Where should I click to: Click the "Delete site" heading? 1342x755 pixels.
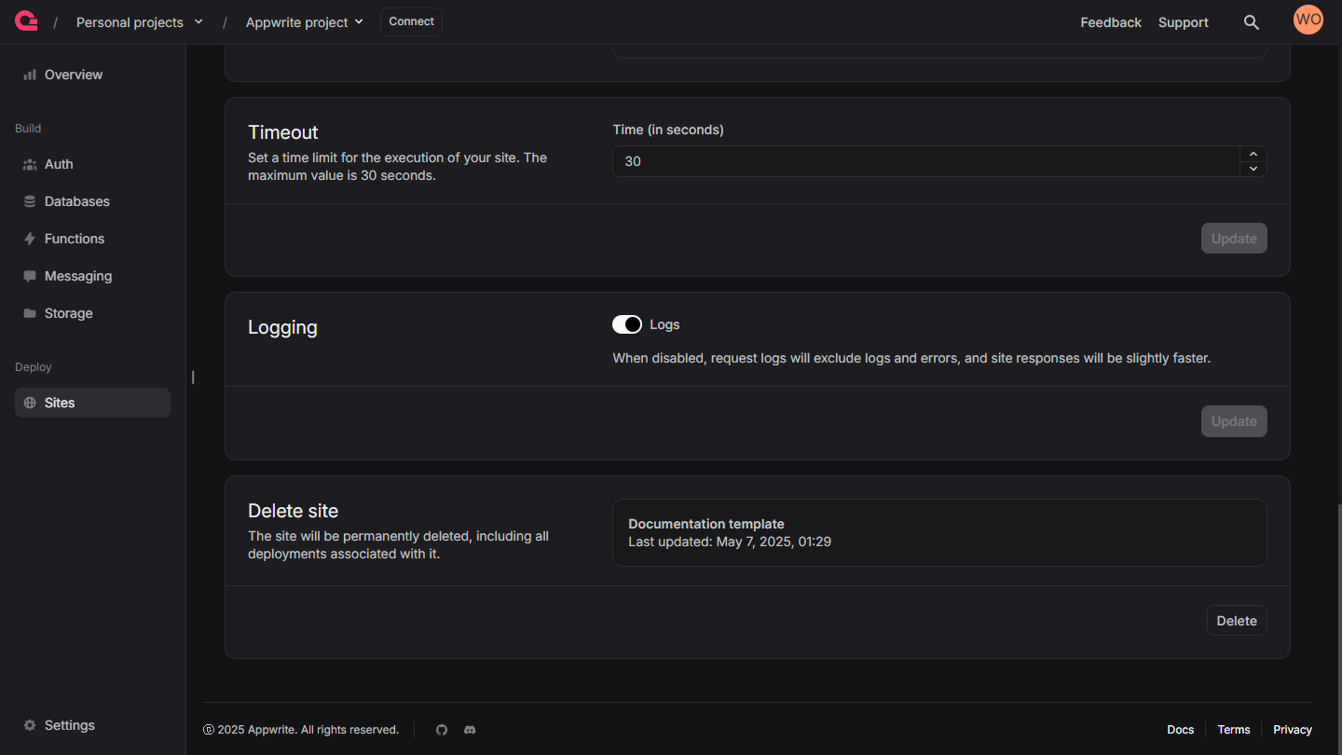[x=293, y=511]
